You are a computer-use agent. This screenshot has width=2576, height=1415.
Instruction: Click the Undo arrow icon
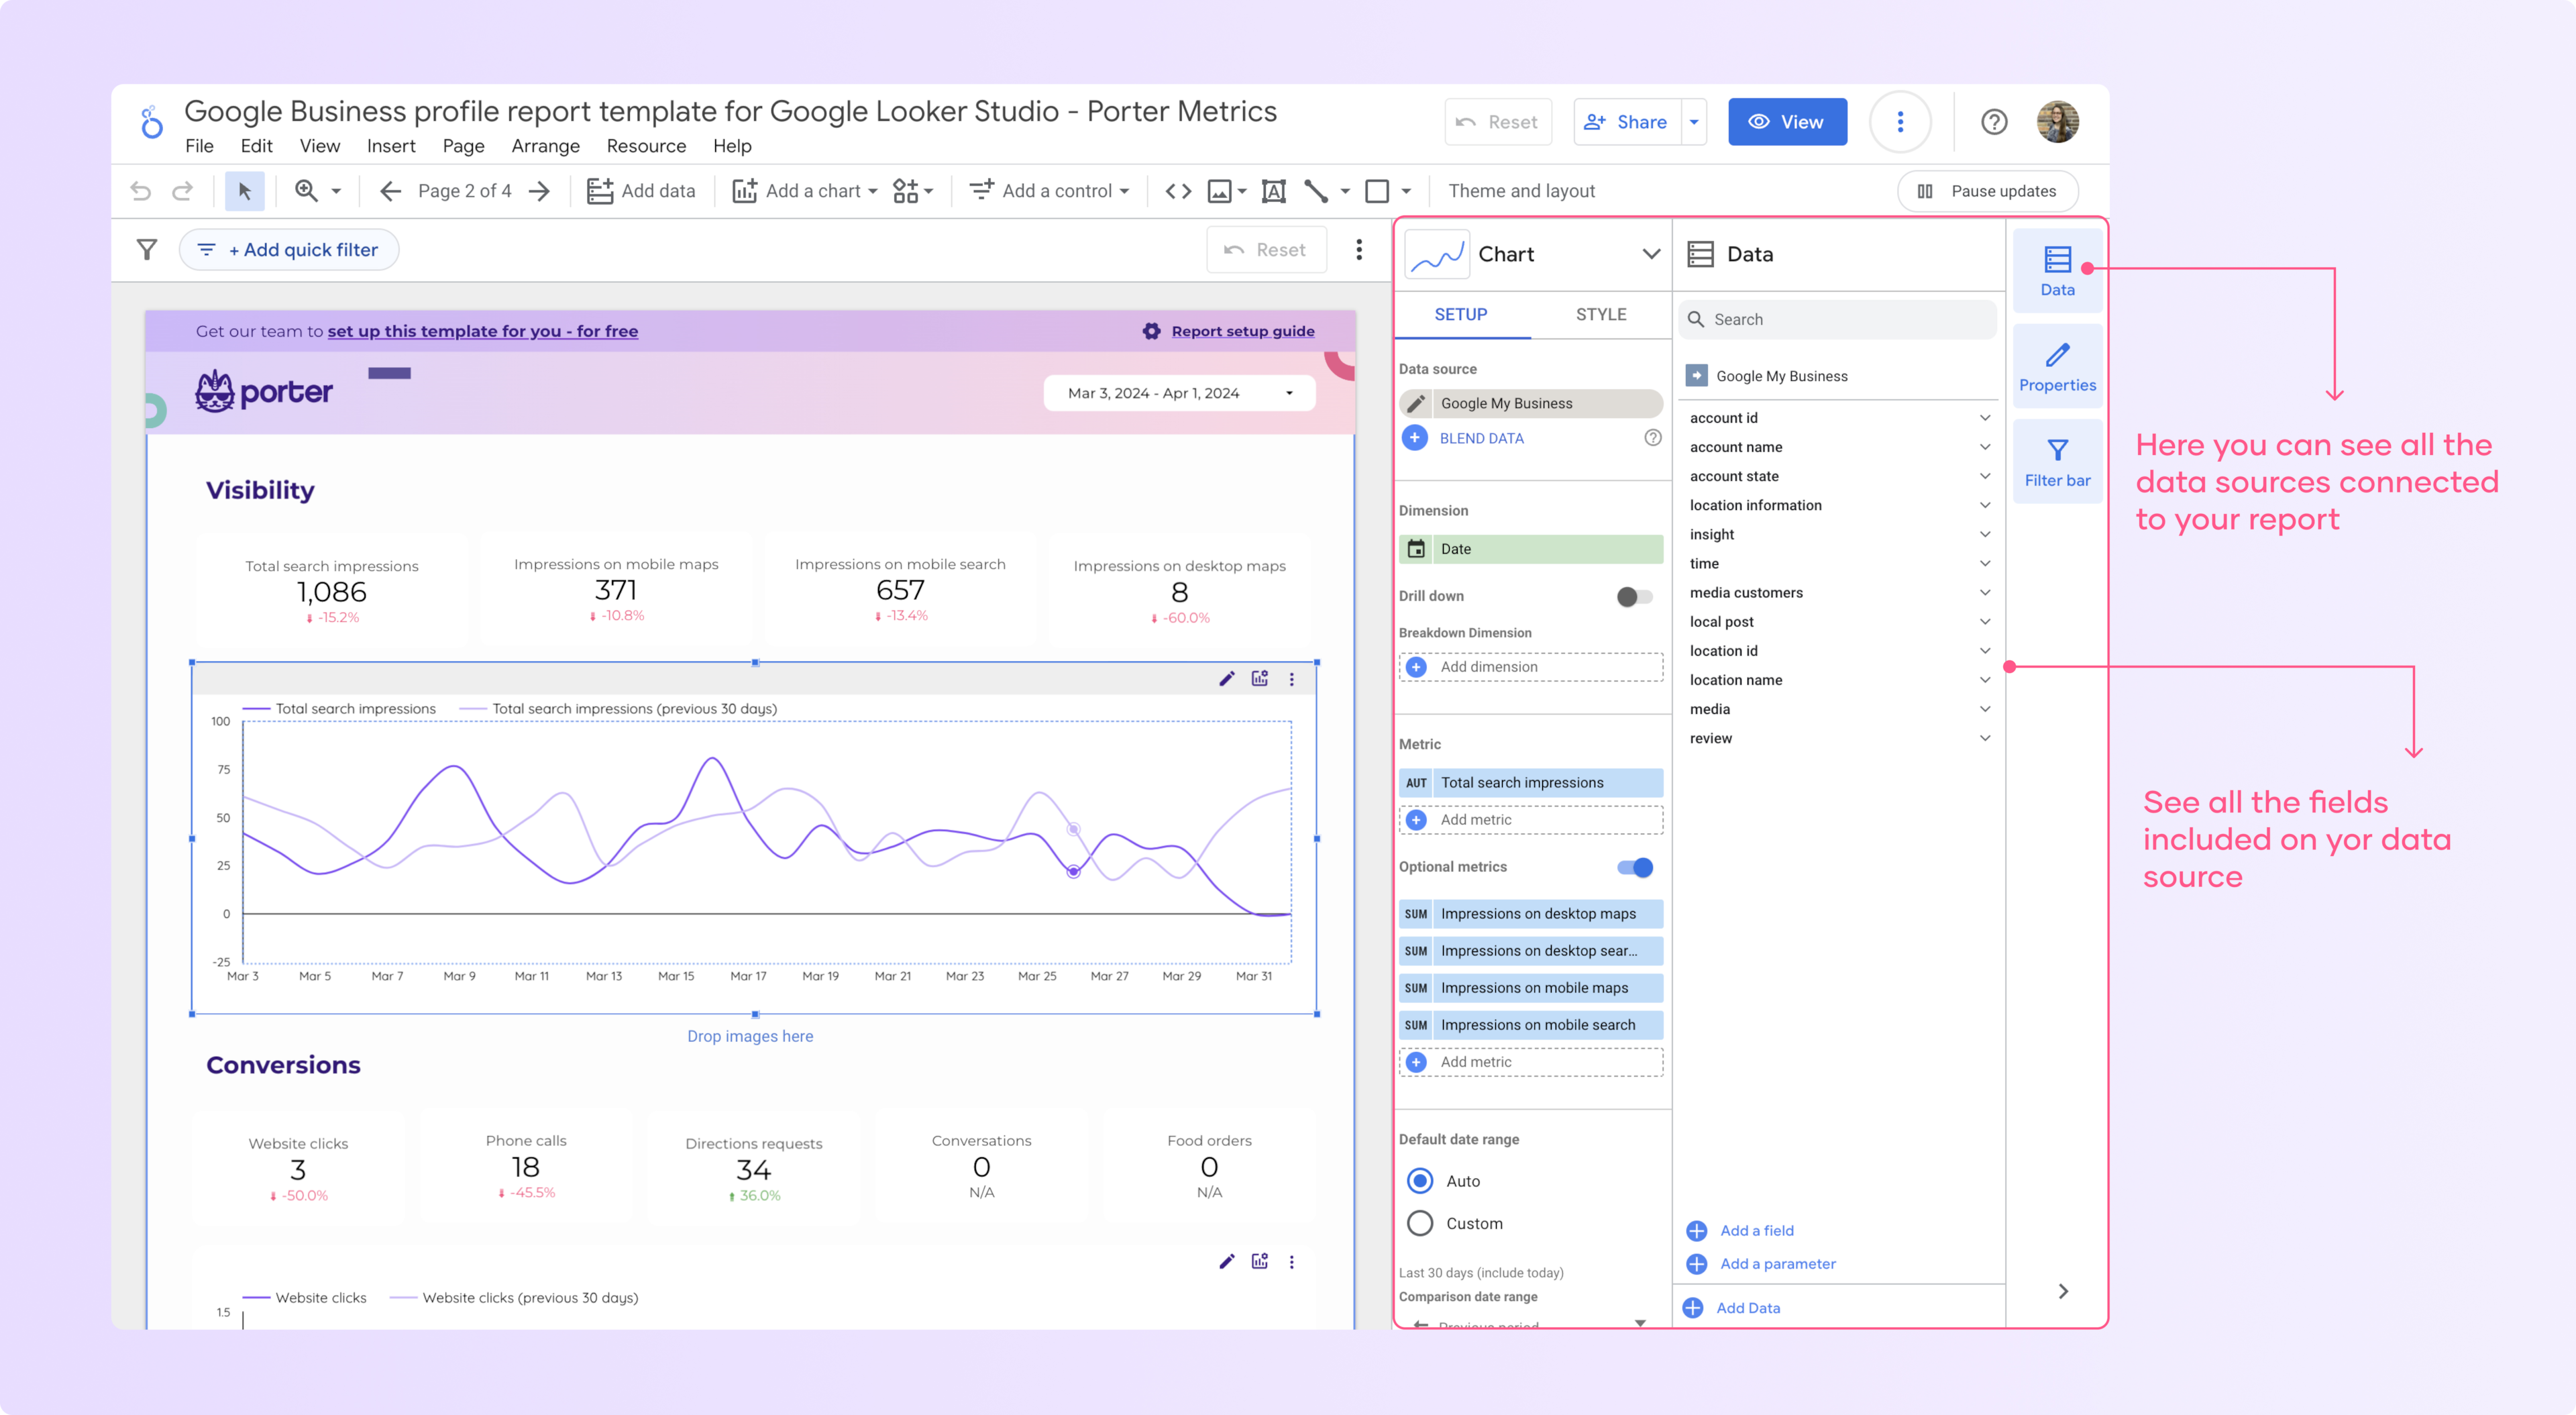pos(138,190)
